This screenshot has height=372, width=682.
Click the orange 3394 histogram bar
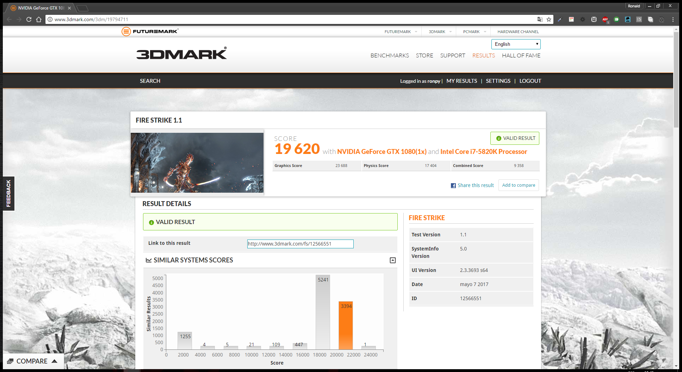click(346, 325)
